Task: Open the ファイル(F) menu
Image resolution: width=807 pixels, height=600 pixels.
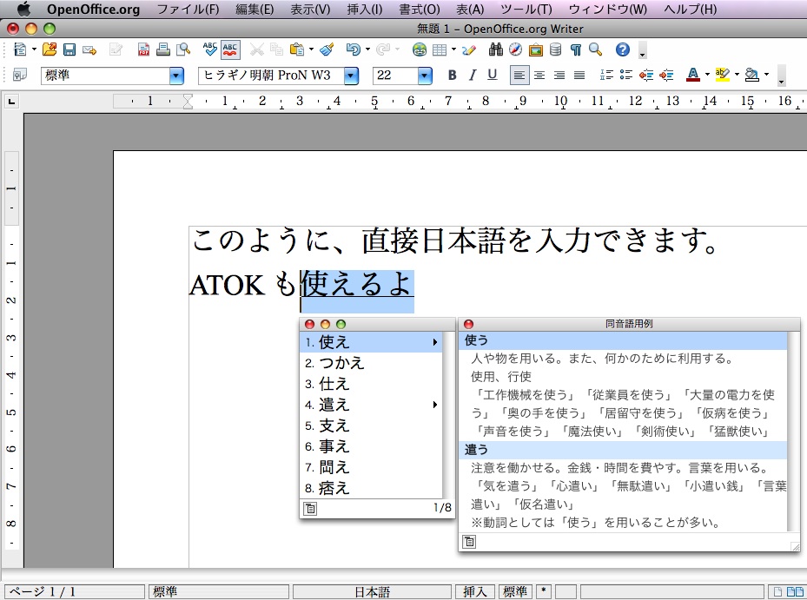Action: (x=188, y=10)
